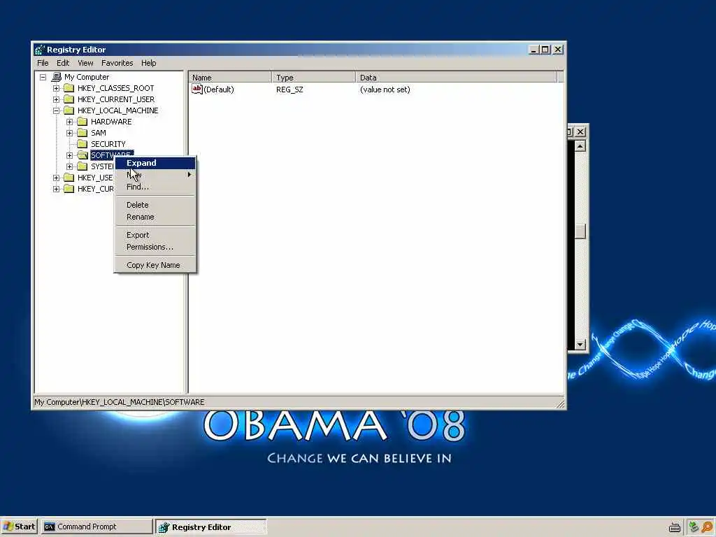Choose Expand from the context menu
Viewport: 716px width, 537px height.
[155, 163]
